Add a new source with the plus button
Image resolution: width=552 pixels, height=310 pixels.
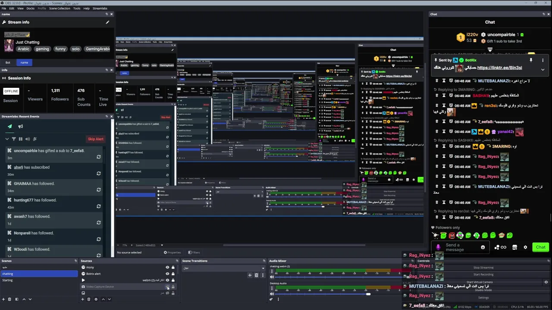point(83,299)
